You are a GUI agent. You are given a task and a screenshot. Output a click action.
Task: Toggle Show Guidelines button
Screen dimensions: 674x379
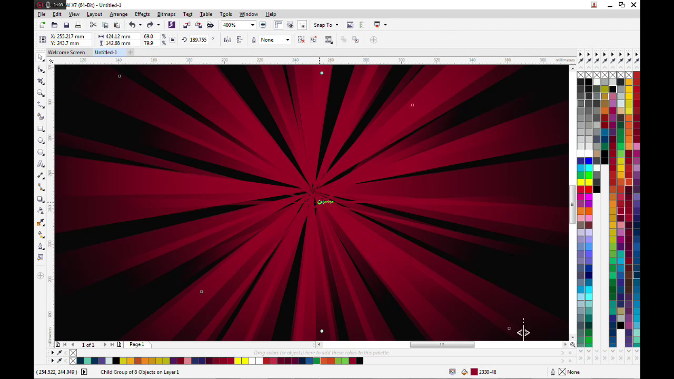302,25
